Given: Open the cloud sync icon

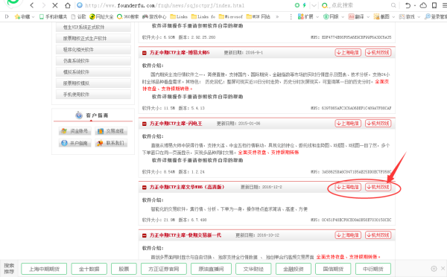Looking at the screenshot, I should pyautogui.click(x=423, y=5).
